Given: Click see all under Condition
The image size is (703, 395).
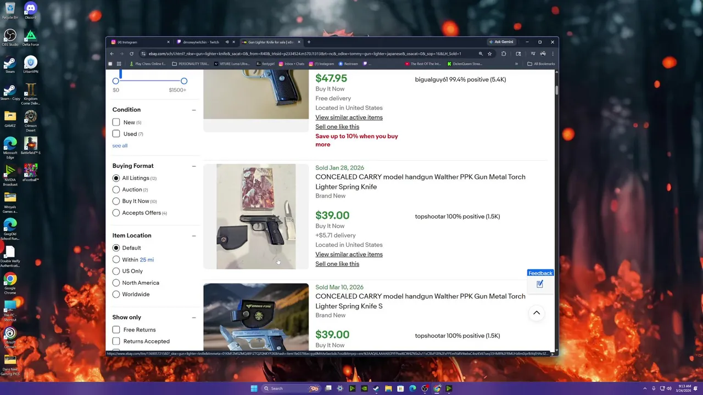Looking at the screenshot, I should click(120, 145).
